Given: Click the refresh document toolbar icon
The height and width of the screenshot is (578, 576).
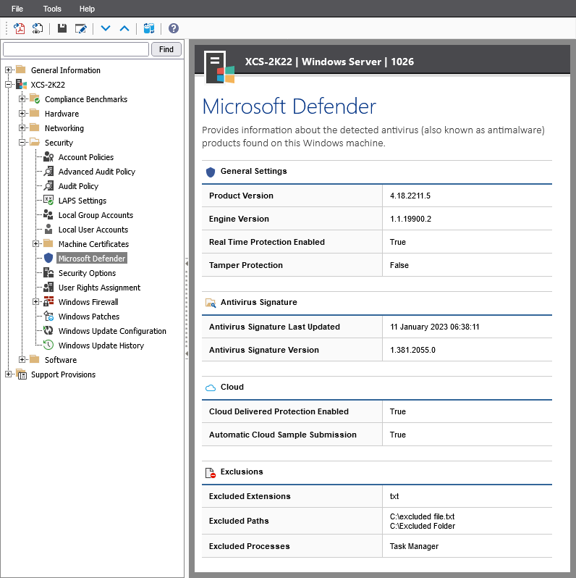Looking at the screenshot, I should [x=38, y=28].
